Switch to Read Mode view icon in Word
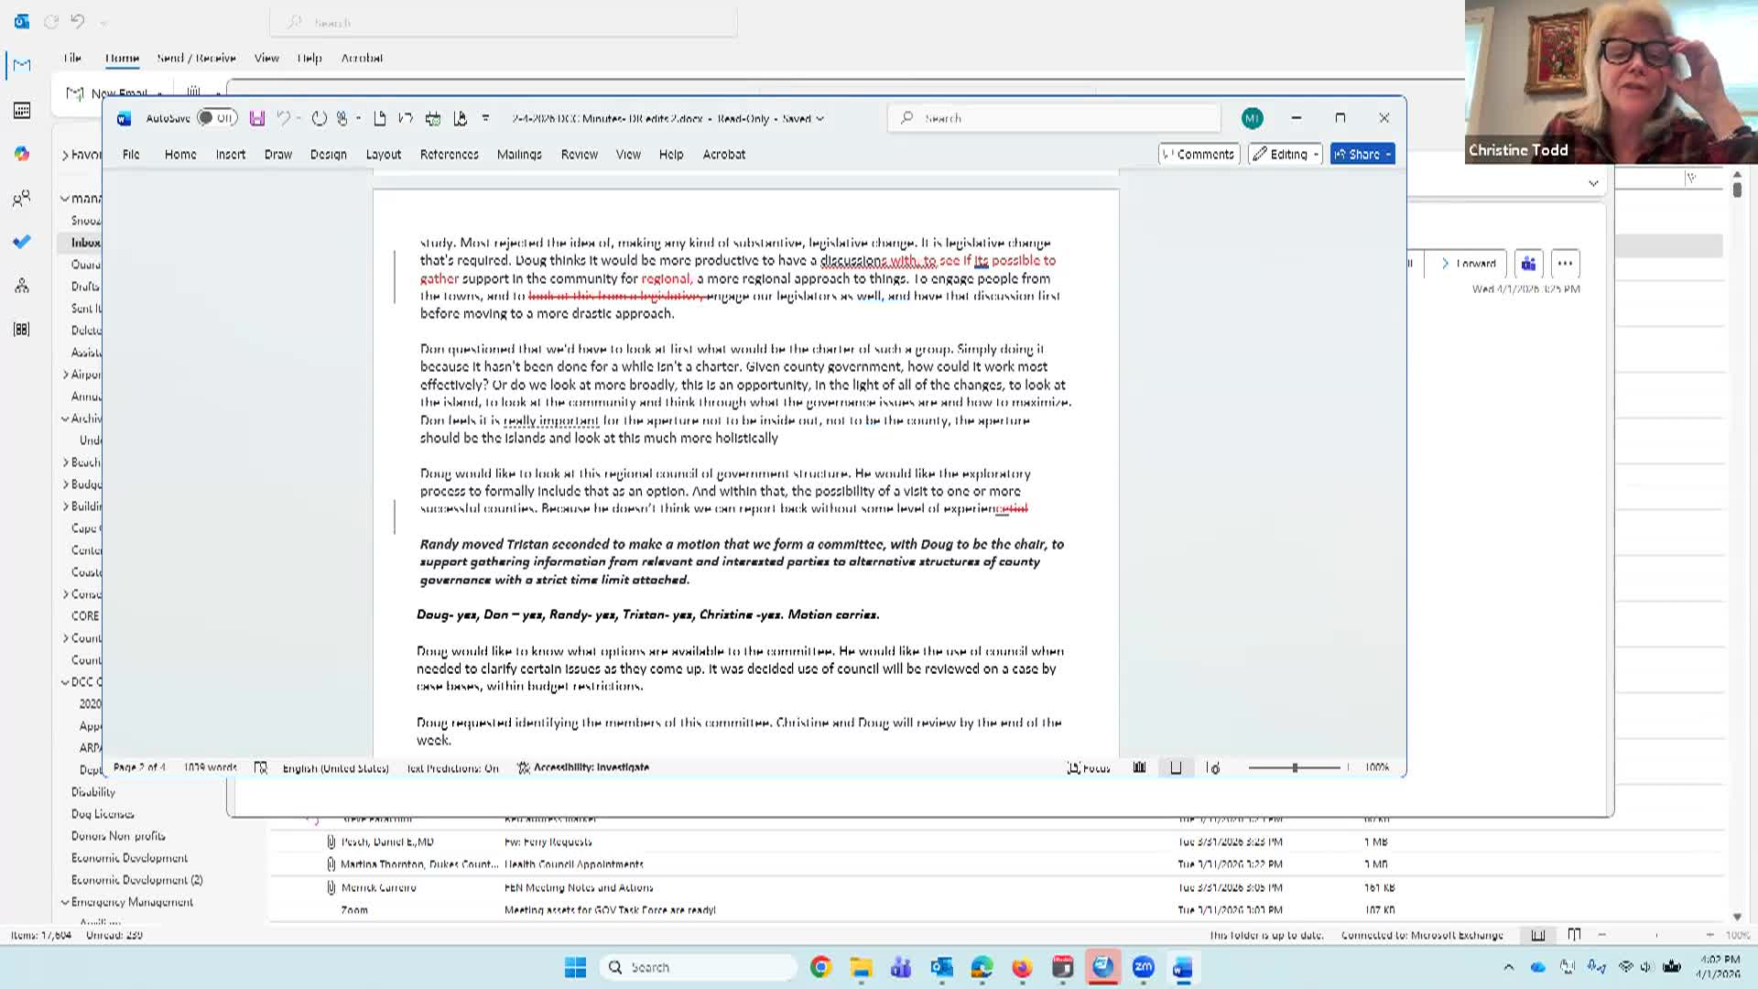 pos(1139,767)
